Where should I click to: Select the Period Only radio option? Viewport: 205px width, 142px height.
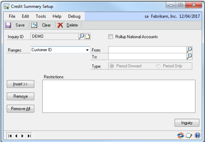pyautogui.click(x=158, y=66)
